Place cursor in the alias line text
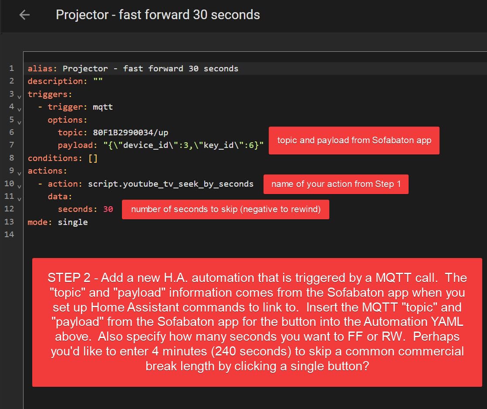The image size is (487, 409). tap(150, 68)
